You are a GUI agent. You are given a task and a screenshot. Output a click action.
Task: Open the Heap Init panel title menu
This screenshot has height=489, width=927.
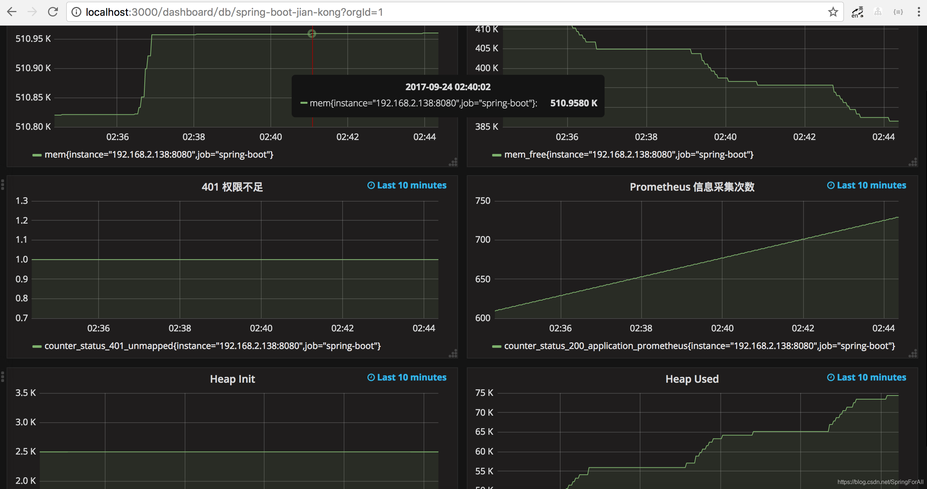pyautogui.click(x=232, y=379)
